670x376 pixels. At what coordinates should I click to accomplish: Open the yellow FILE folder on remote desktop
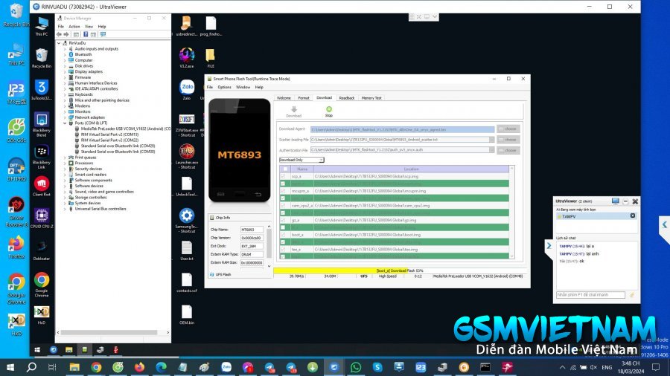coord(211,57)
